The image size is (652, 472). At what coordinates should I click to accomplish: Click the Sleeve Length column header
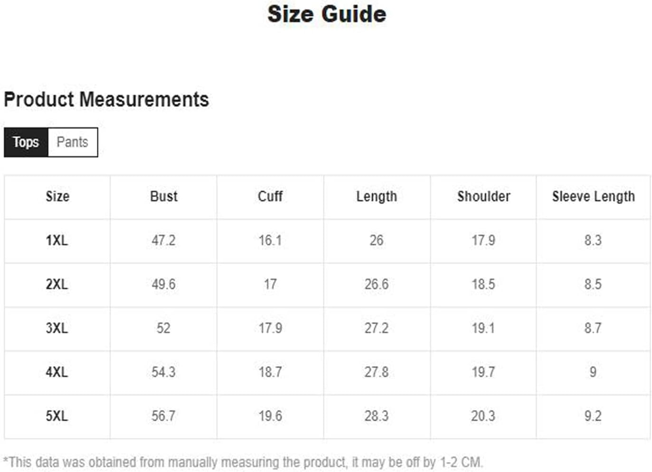click(593, 197)
